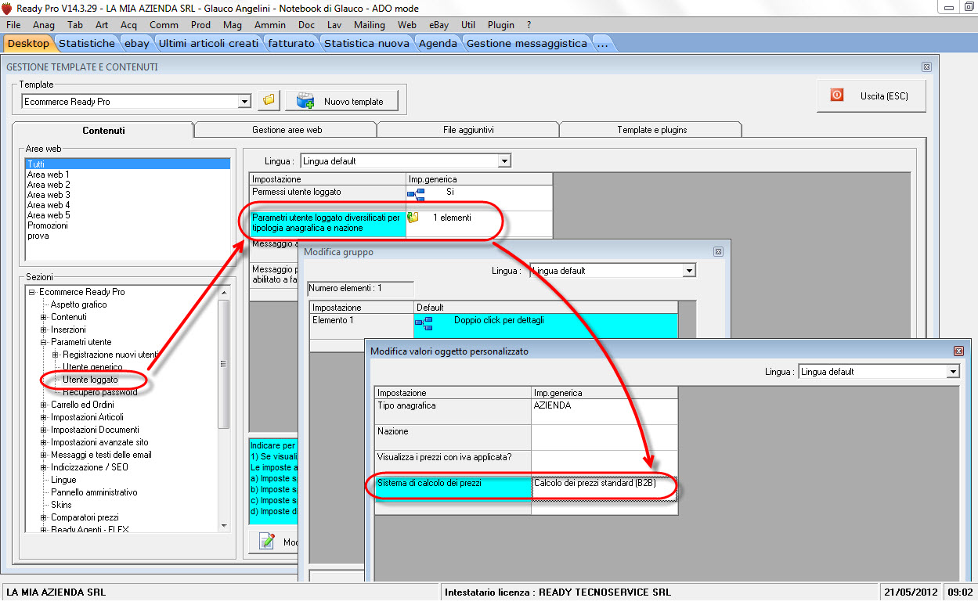Expand the Inserzioni tree node
This screenshot has height=605, width=978.
pos(44,330)
